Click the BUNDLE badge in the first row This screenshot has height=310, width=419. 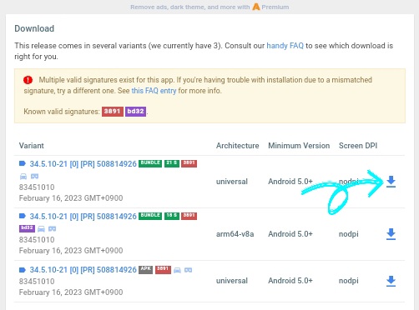click(x=150, y=163)
